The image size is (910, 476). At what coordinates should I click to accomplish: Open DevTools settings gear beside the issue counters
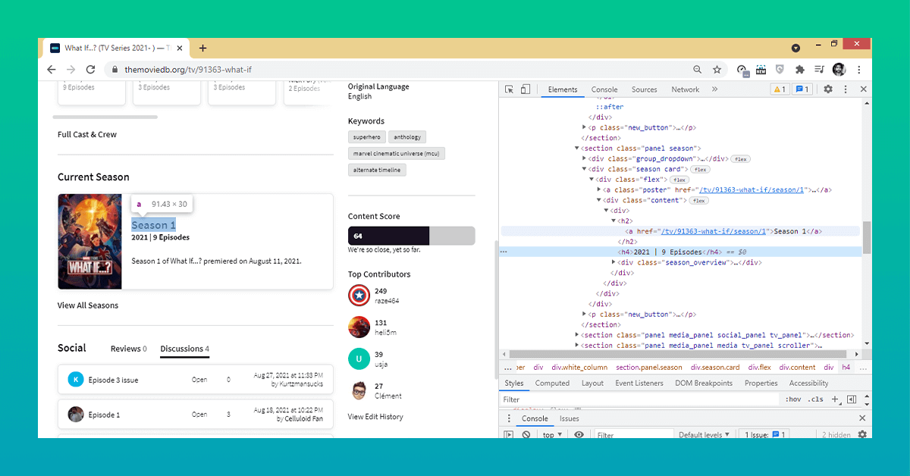point(828,89)
